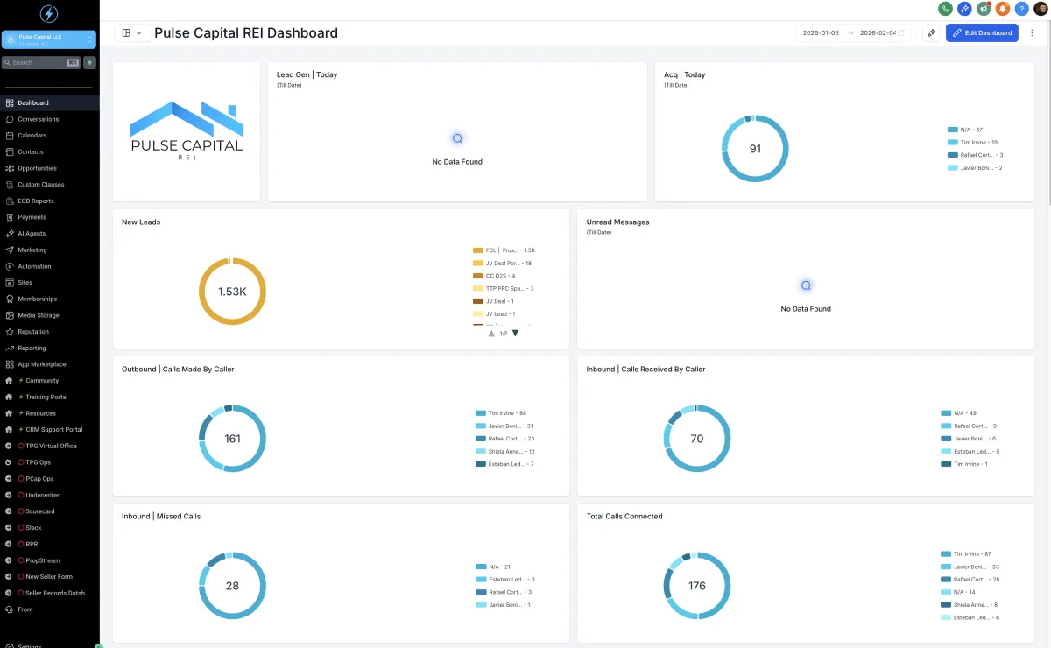Image resolution: width=1051 pixels, height=648 pixels.
Task: Click the Payments sidebar icon
Action: pyautogui.click(x=9, y=217)
